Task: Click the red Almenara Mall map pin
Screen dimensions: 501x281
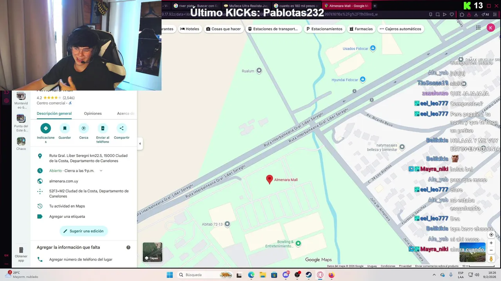Action: tap(269, 179)
